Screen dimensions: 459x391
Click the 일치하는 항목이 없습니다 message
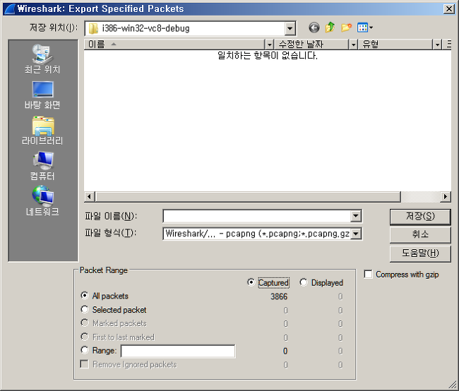267,55
